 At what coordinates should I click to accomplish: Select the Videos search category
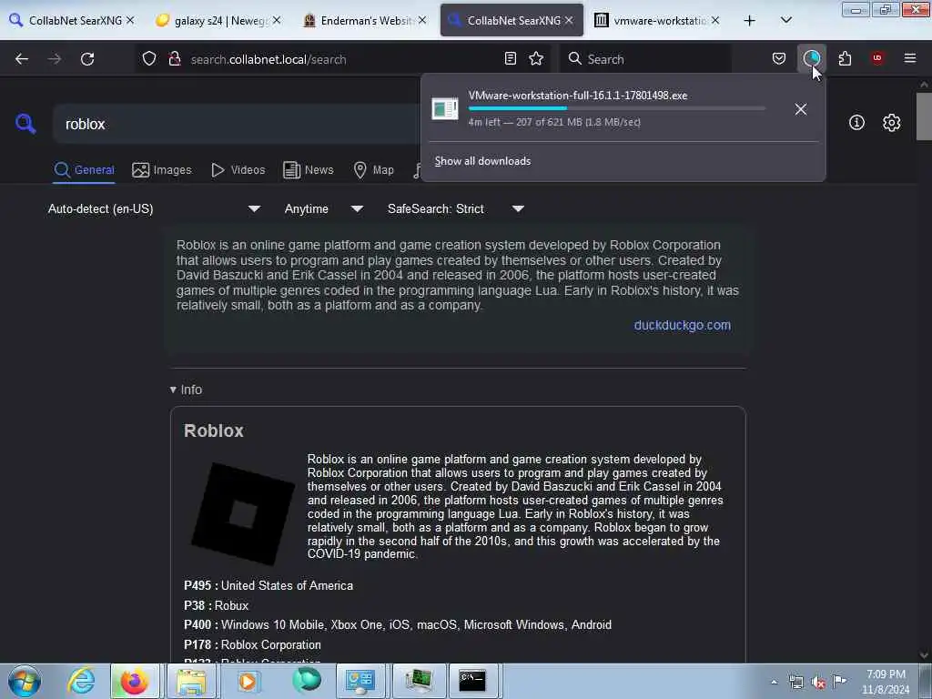(238, 170)
